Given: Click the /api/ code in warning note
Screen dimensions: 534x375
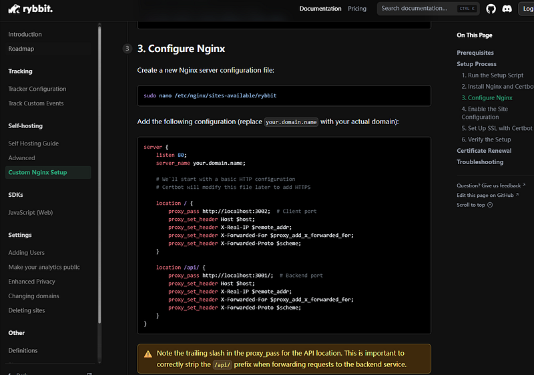Looking at the screenshot, I should (x=222, y=365).
